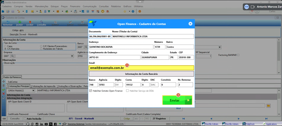
Task: Click the Informações da Conta Bancária button
Action: [x=141, y=74]
